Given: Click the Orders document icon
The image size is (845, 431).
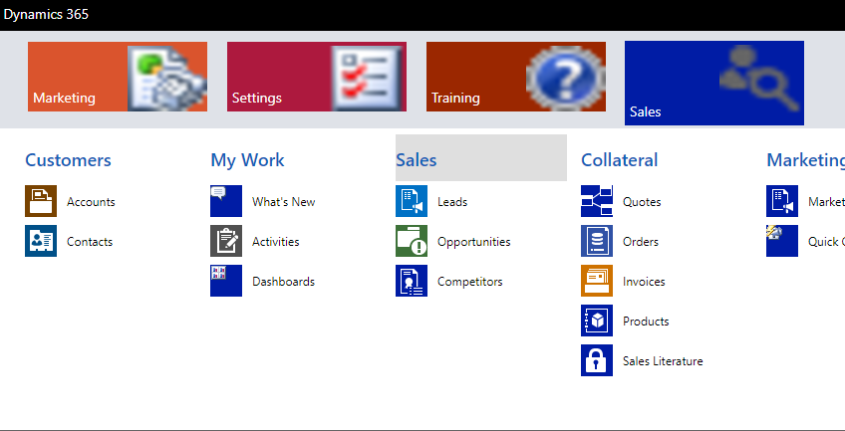Looking at the screenshot, I should point(597,241).
